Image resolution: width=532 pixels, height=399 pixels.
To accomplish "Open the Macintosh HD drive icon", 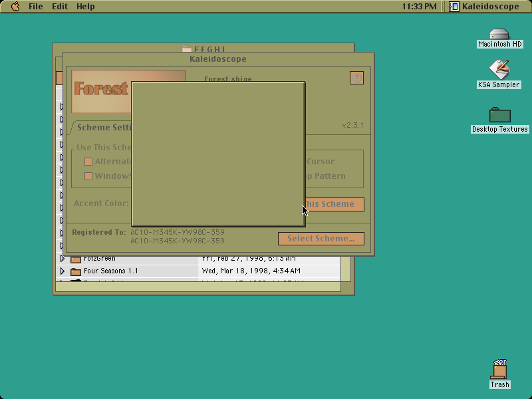I will pyautogui.click(x=499, y=35).
